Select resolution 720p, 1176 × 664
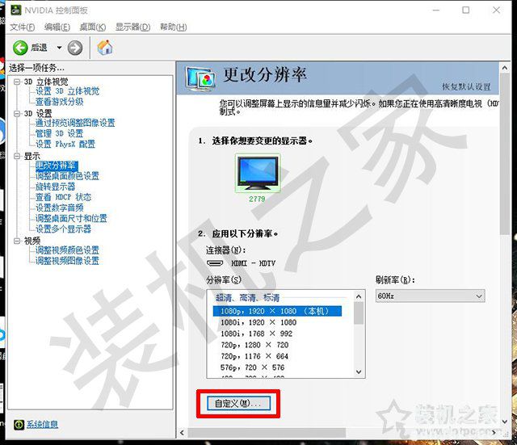 [254, 356]
